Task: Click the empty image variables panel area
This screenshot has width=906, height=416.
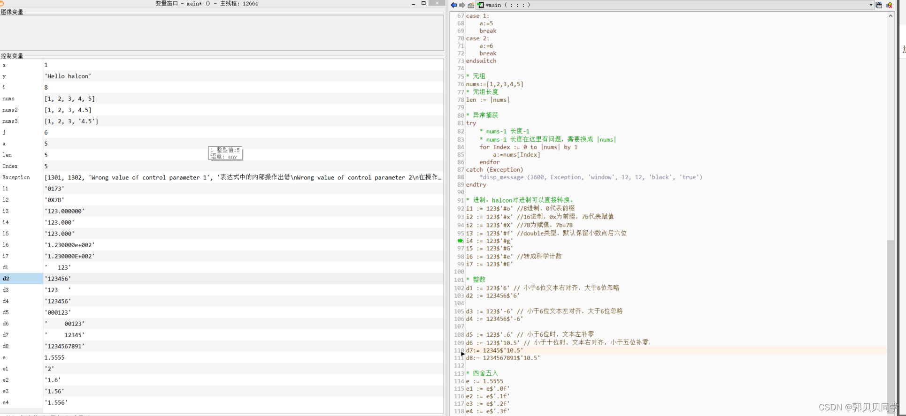Action: click(222, 33)
